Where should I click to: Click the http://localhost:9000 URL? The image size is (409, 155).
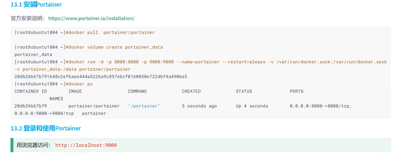(86, 145)
